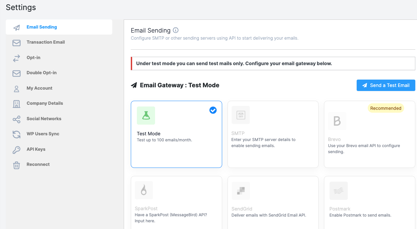Click 'Enable Postmark to send emails.' text
Image resolution: width=417 pixels, height=229 pixels.
[x=360, y=215]
